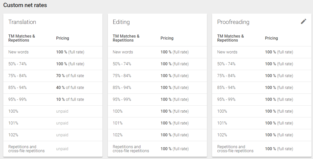Click Proofreading's TM Matches & Repetitions header
The height and width of the screenshot is (159, 313).
pyautogui.click(x=231, y=38)
